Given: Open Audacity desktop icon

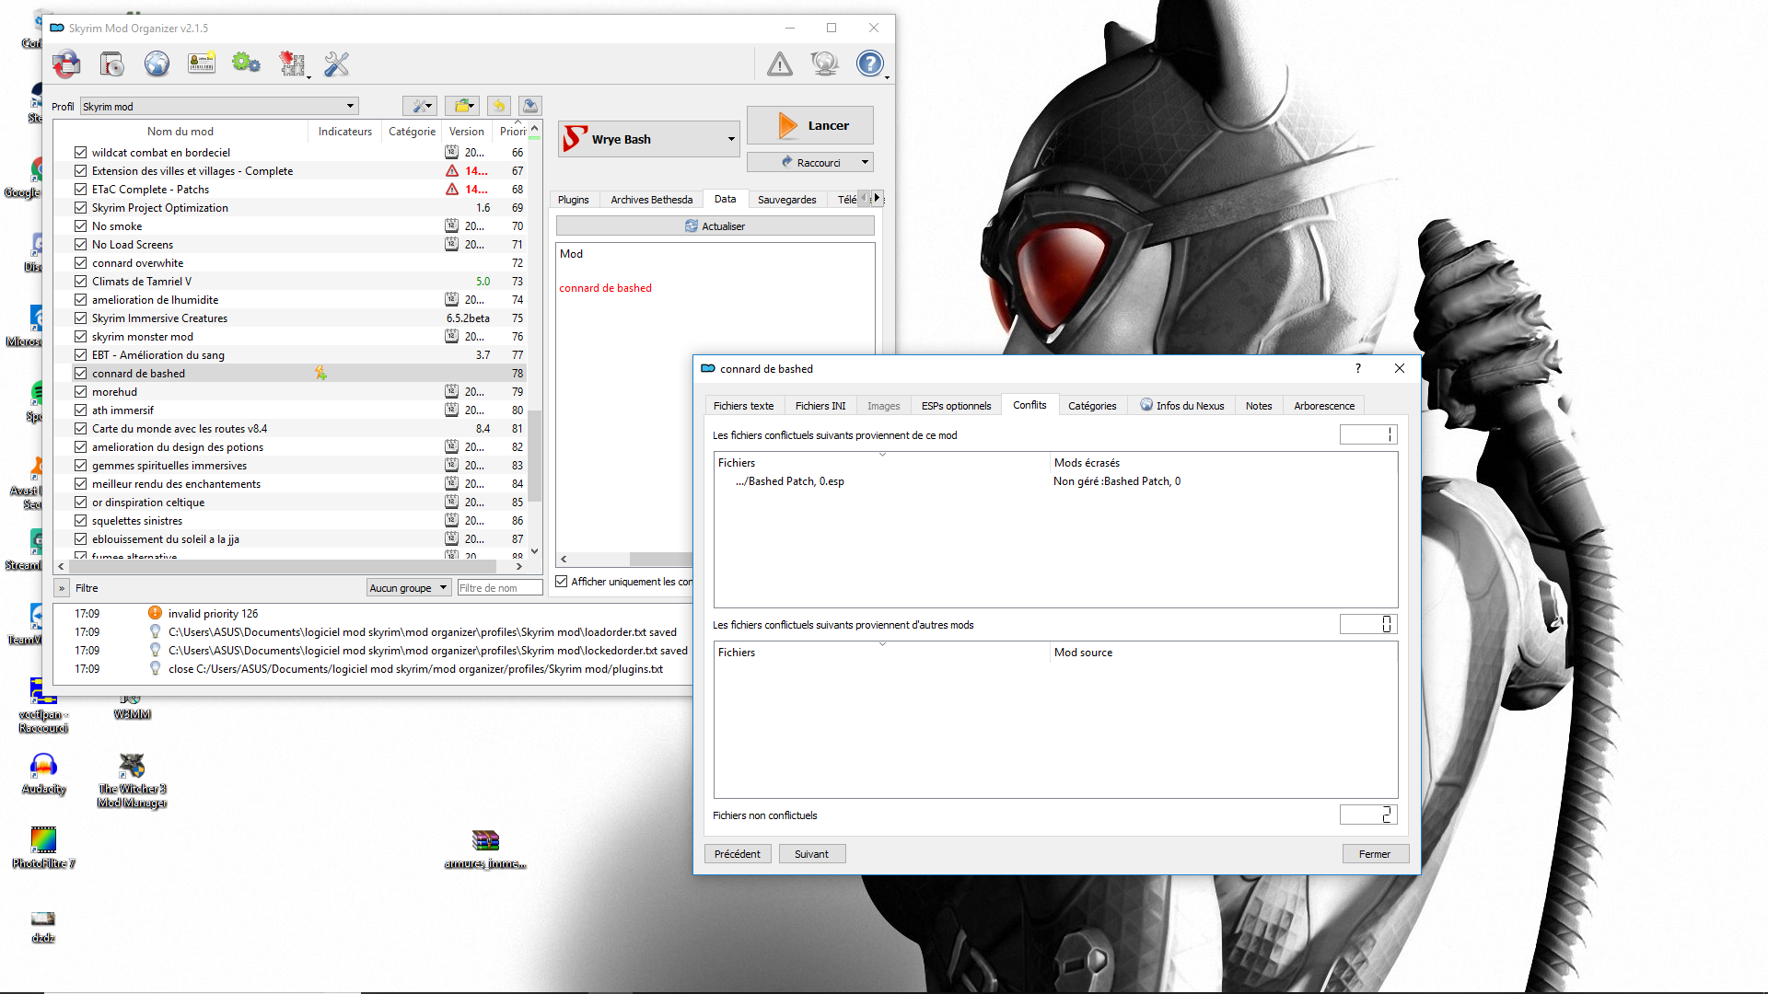Looking at the screenshot, I should pos(43,774).
